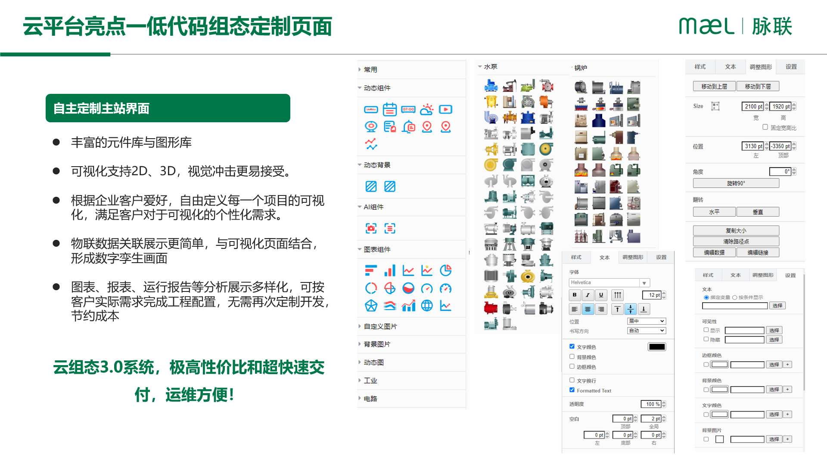Enable the 背景颜色 checkbox in text panel
The height and width of the screenshot is (465, 827).
[572, 356]
